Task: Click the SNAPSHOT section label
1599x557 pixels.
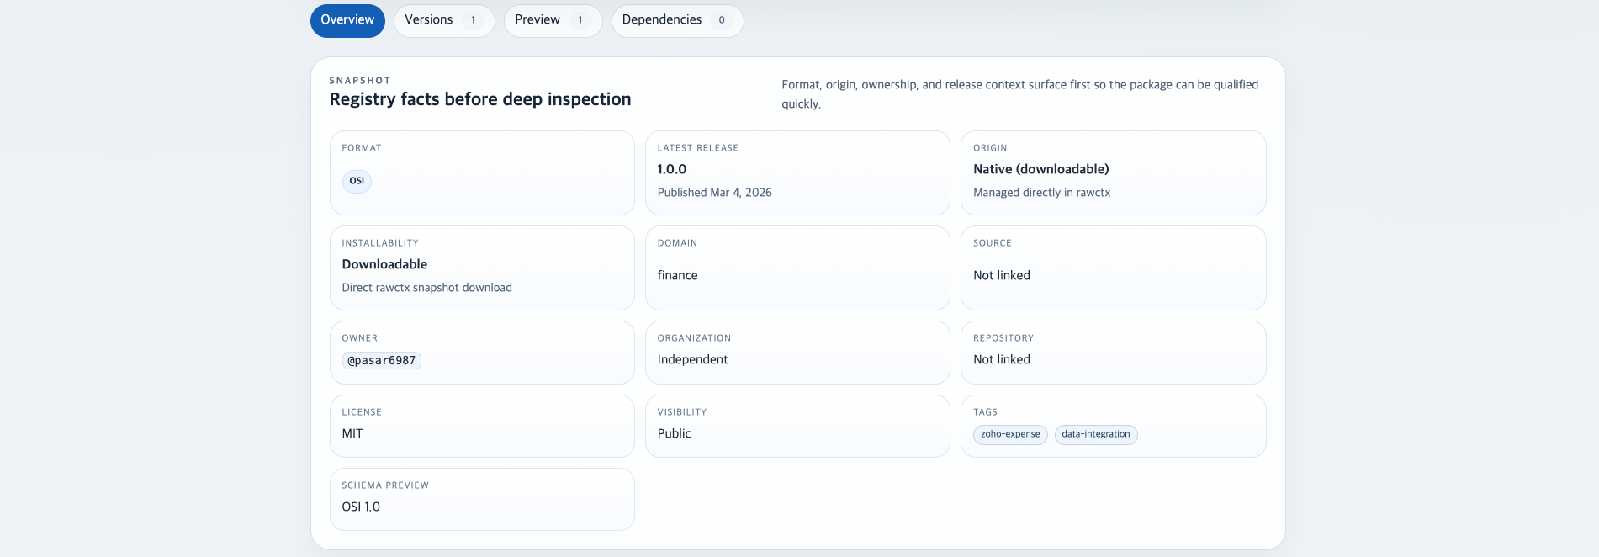Action: pos(360,81)
